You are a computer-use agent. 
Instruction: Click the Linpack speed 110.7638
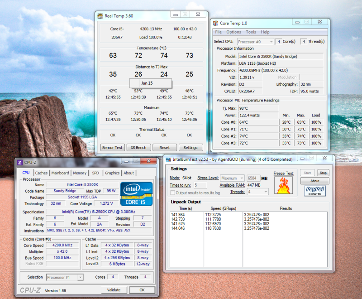213,228
